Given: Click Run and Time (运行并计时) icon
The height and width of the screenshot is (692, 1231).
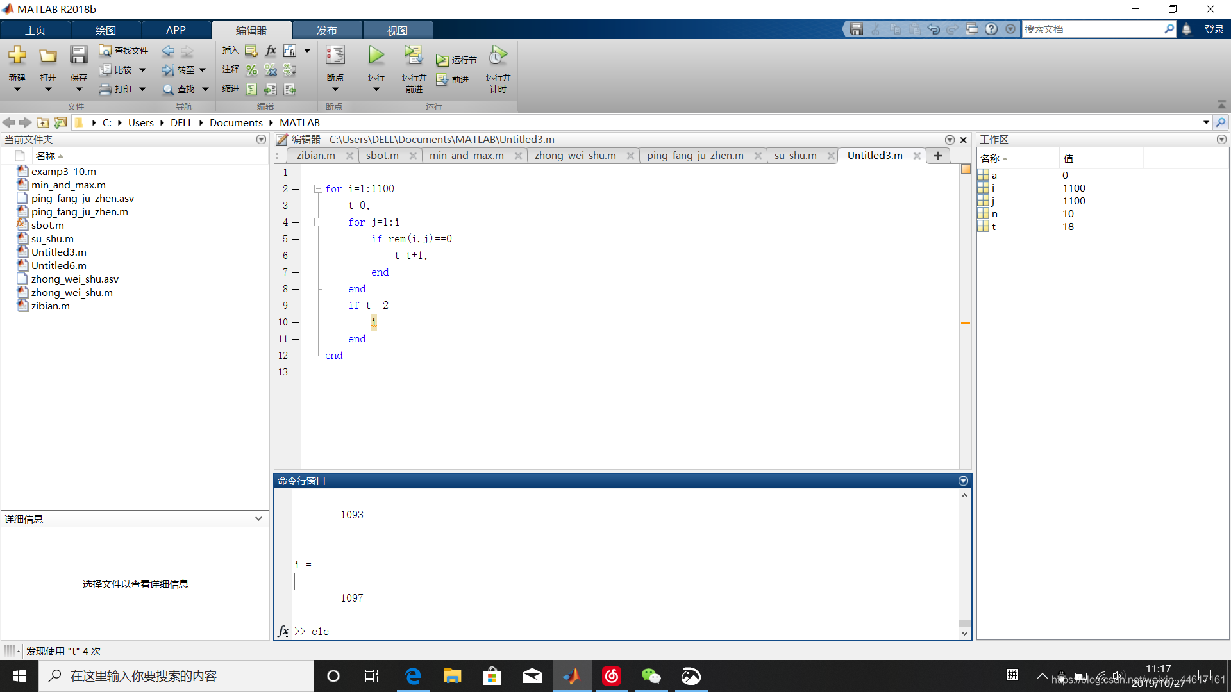Looking at the screenshot, I should (498, 56).
